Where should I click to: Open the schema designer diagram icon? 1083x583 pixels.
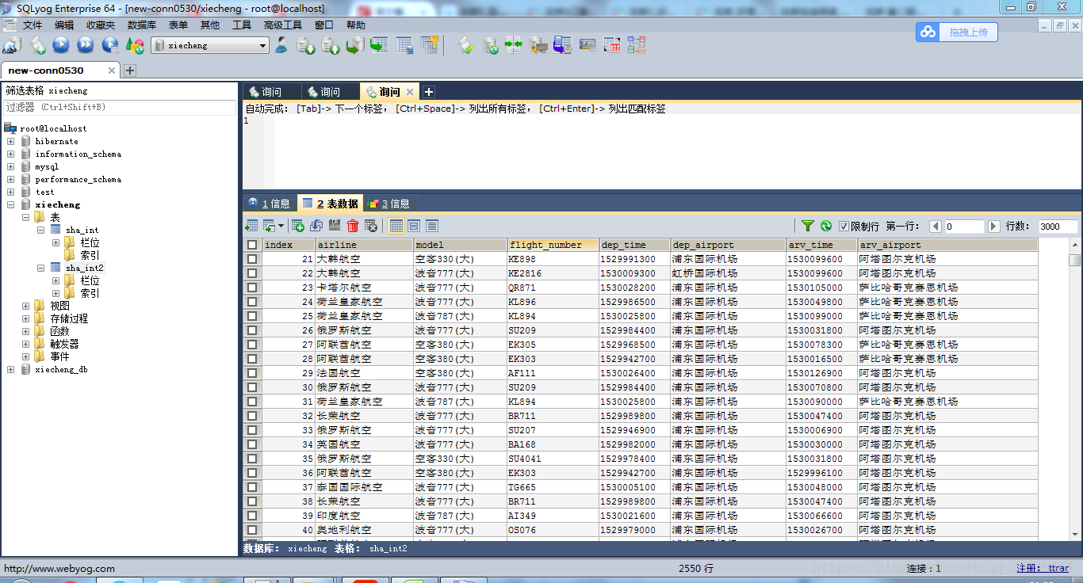(637, 45)
